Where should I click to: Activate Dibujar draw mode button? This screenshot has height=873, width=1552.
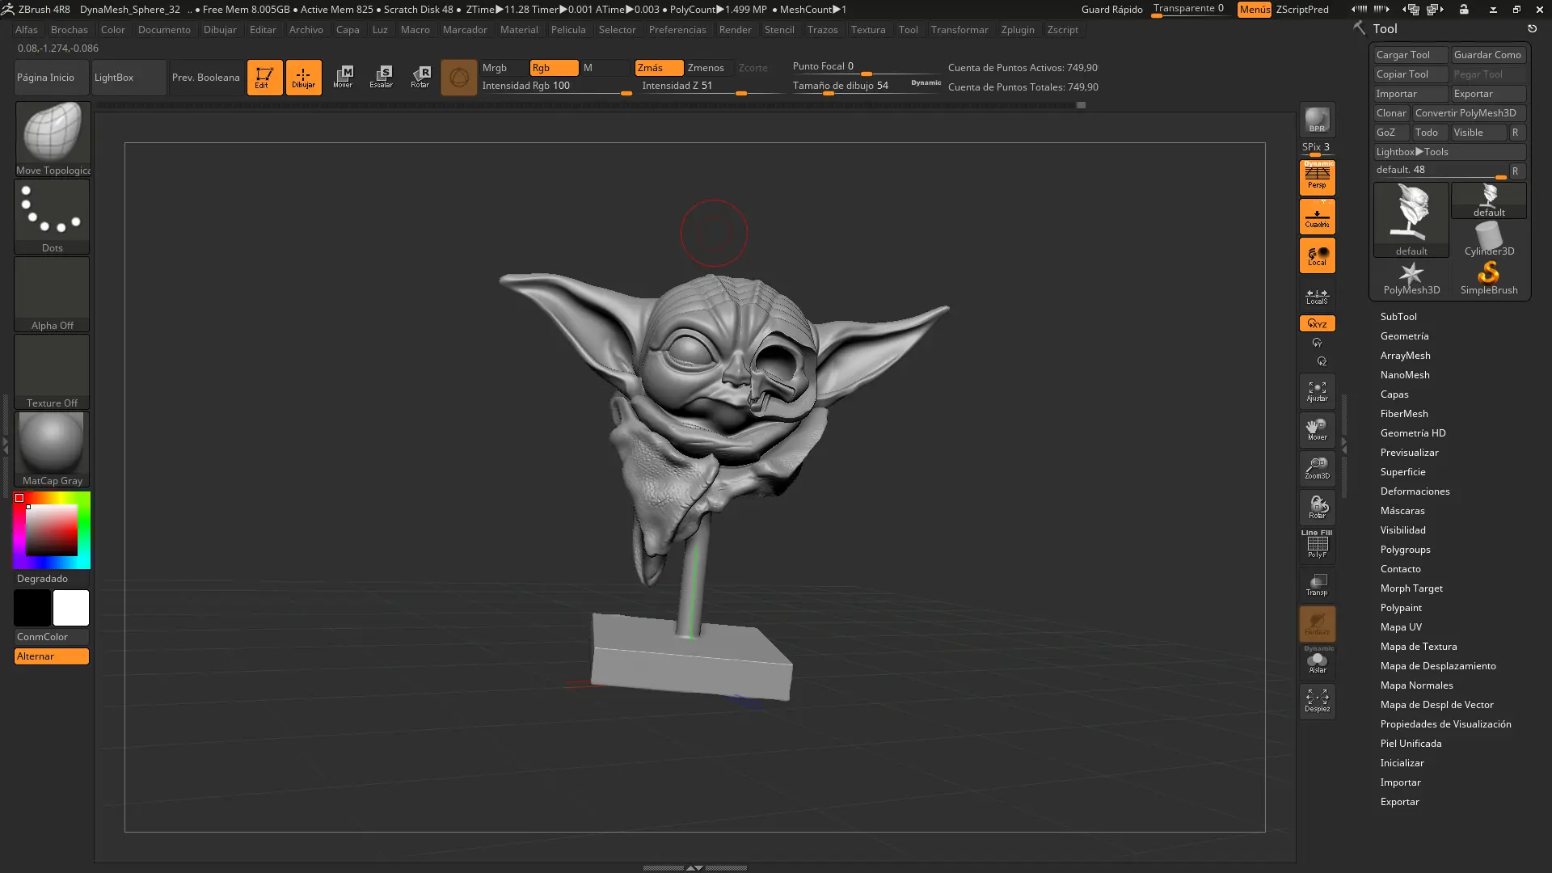pos(303,78)
